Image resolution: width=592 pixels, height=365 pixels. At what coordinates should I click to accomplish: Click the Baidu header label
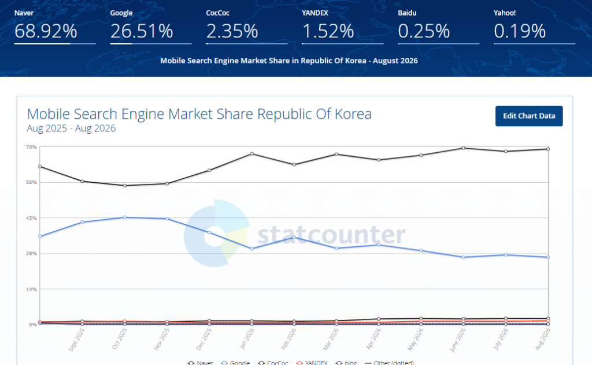[x=408, y=13]
